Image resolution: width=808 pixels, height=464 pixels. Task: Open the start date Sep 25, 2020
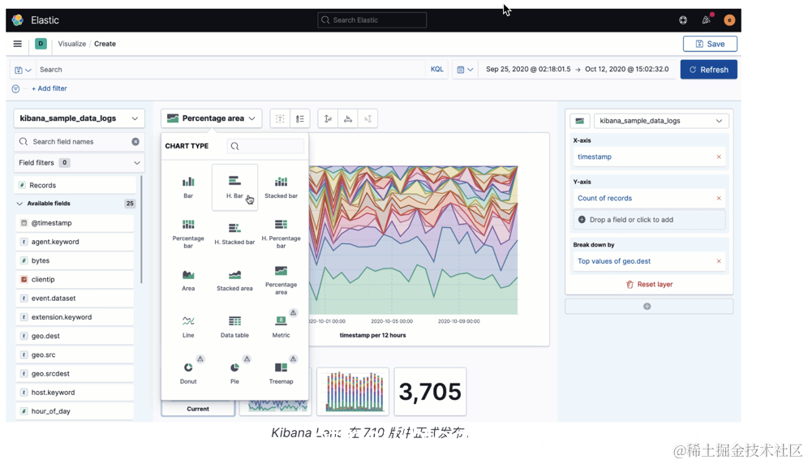528,69
